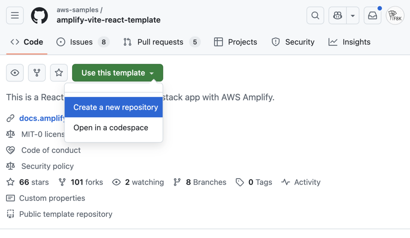Viewport: 410px width, 238px height.
Task: Open the docs.amplify link
Action: (42, 118)
